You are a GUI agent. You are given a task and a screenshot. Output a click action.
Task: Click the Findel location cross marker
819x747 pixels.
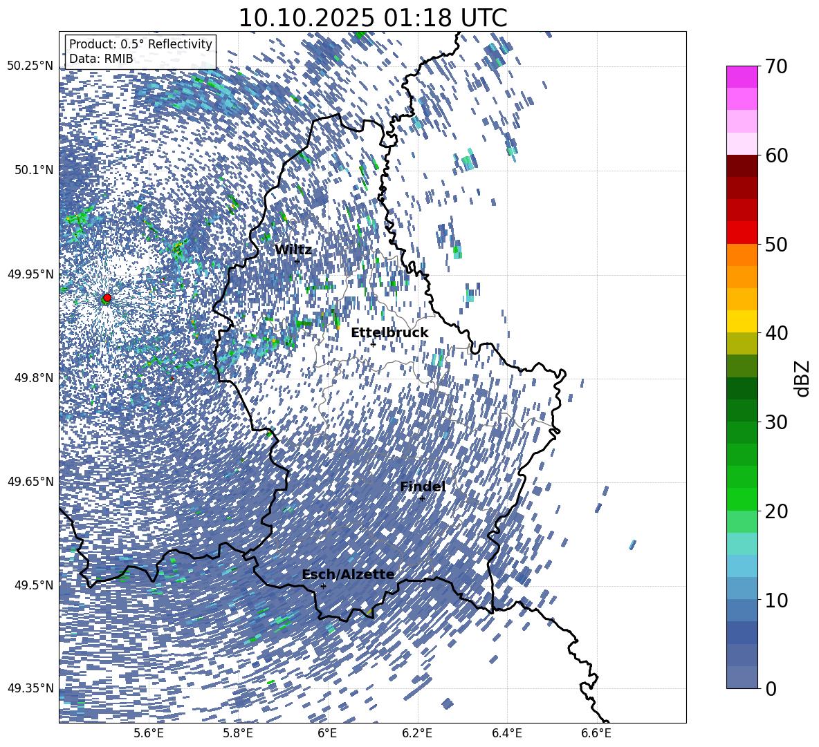(x=422, y=499)
